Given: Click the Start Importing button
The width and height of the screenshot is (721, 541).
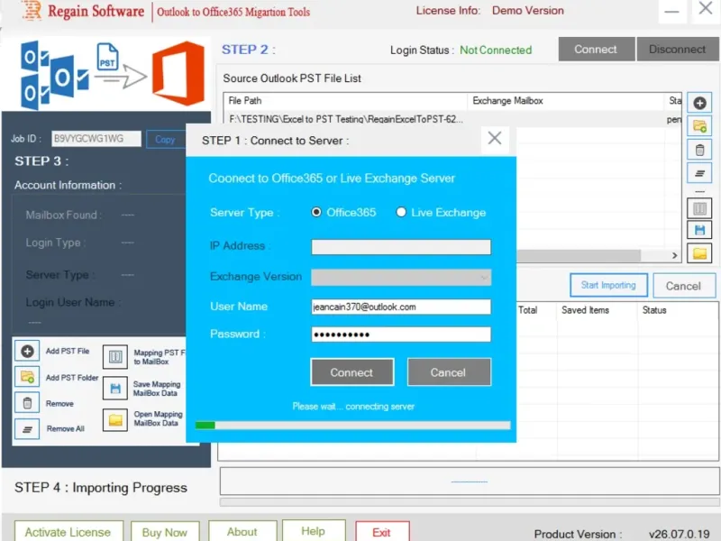Looking at the screenshot, I should tap(608, 285).
